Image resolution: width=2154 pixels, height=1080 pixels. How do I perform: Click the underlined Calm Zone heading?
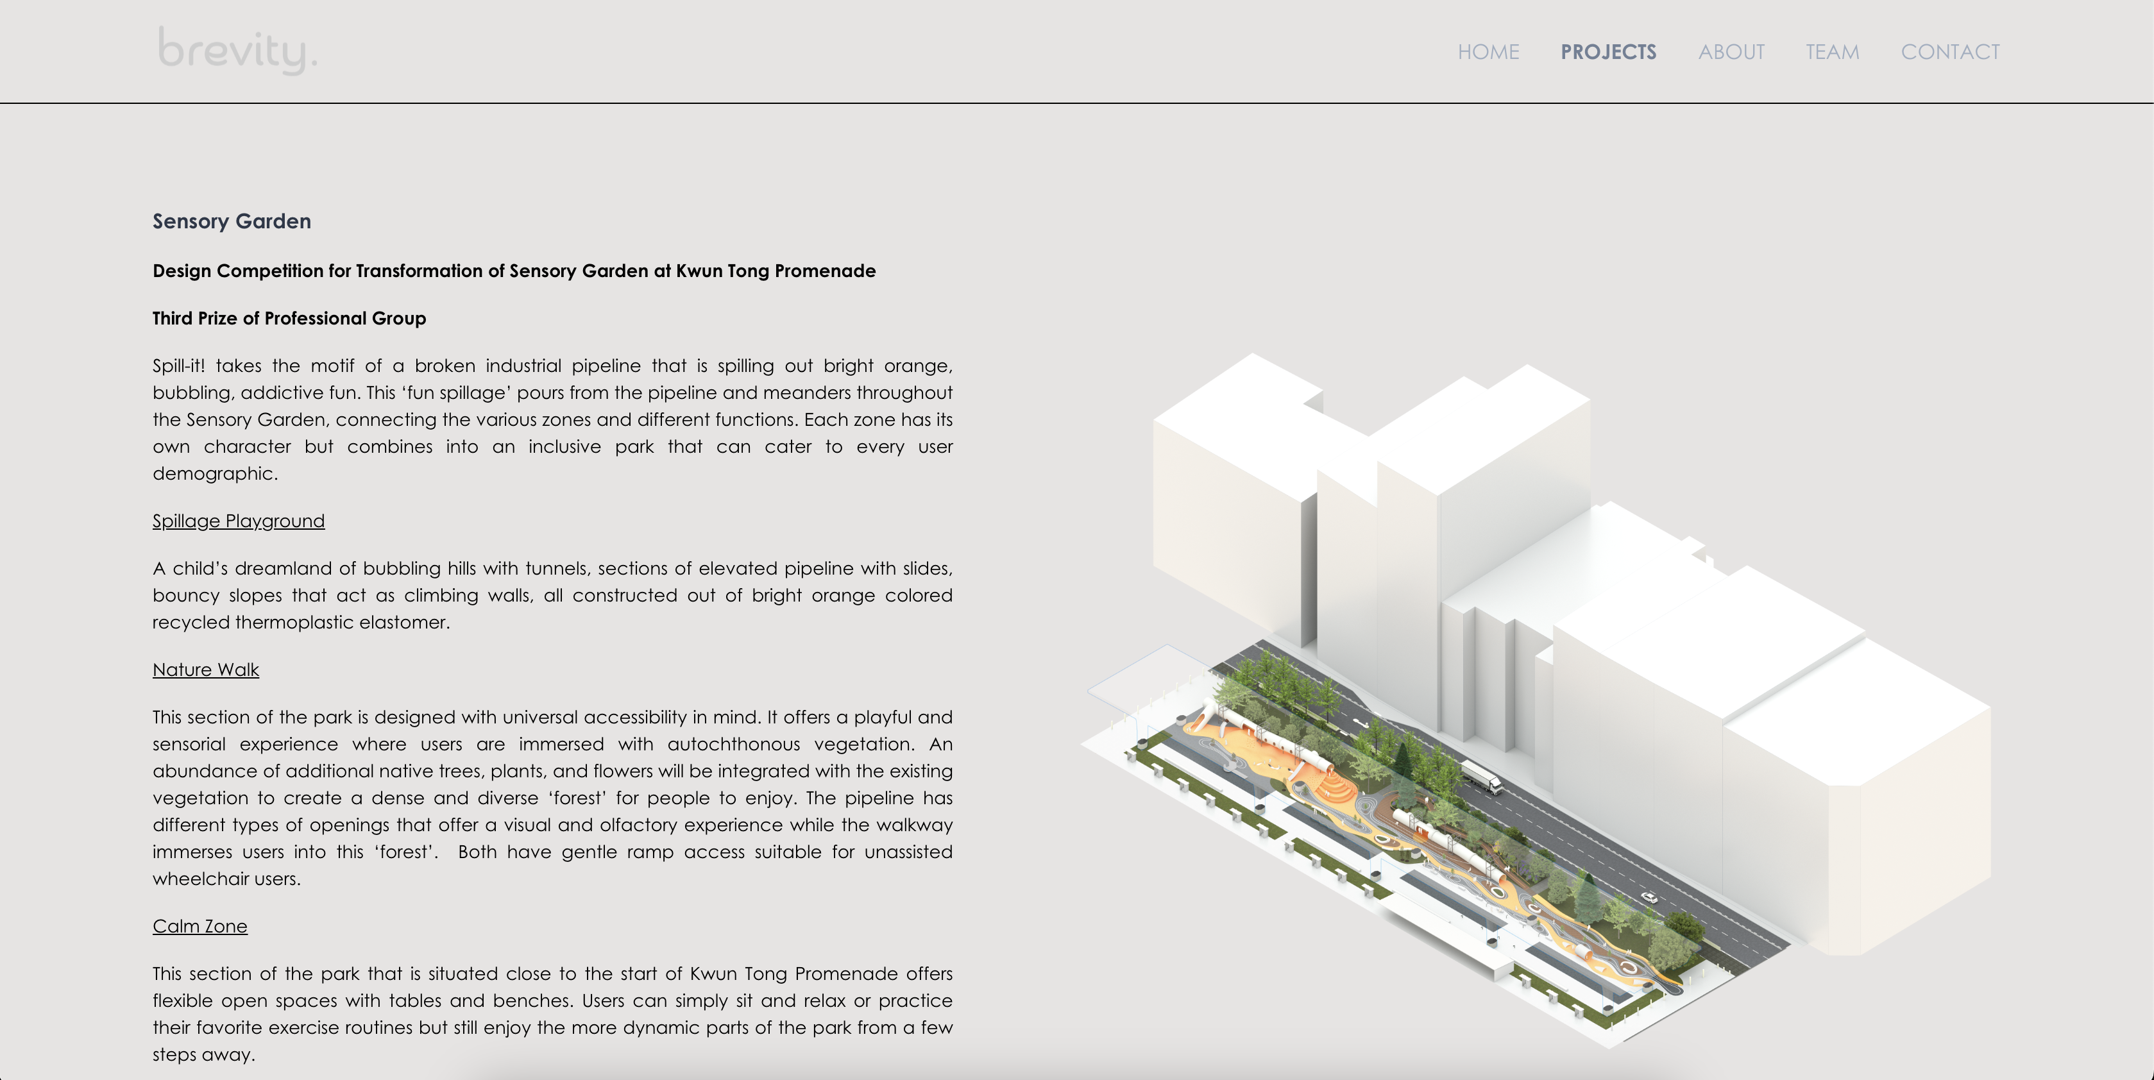(x=200, y=926)
